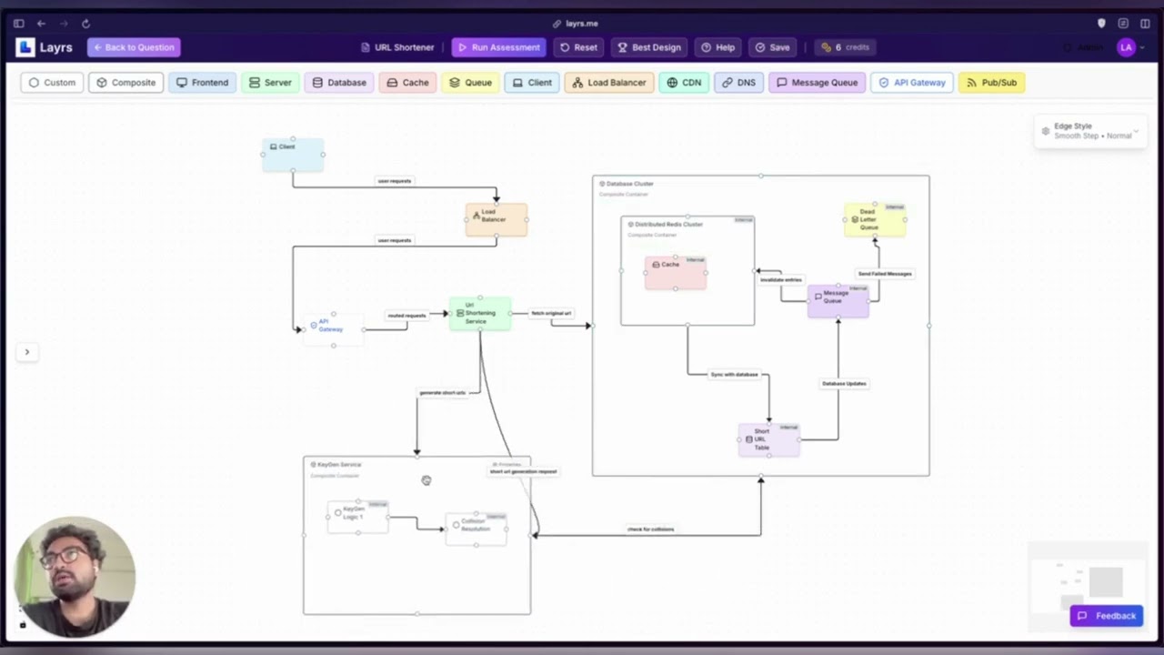Add a CDN component
The image size is (1164, 655).
click(684, 83)
